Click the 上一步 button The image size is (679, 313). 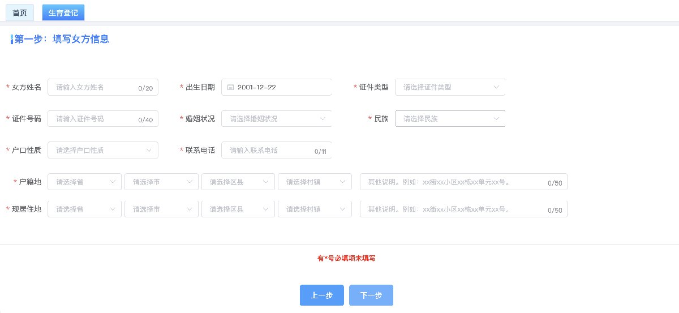point(321,295)
